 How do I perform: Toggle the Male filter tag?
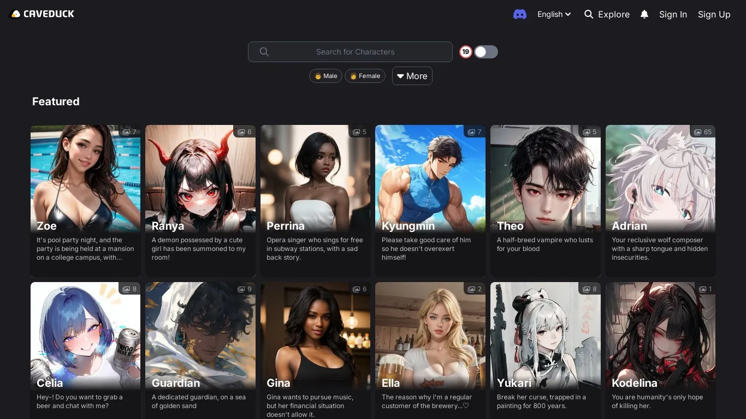(325, 76)
